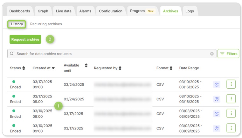Select the History sub-tab
Screen dimensions: 242x138
click(17, 24)
